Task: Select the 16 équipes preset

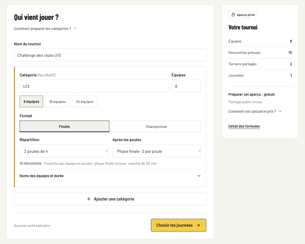Action: pyautogui.click(x=57, y=101)
